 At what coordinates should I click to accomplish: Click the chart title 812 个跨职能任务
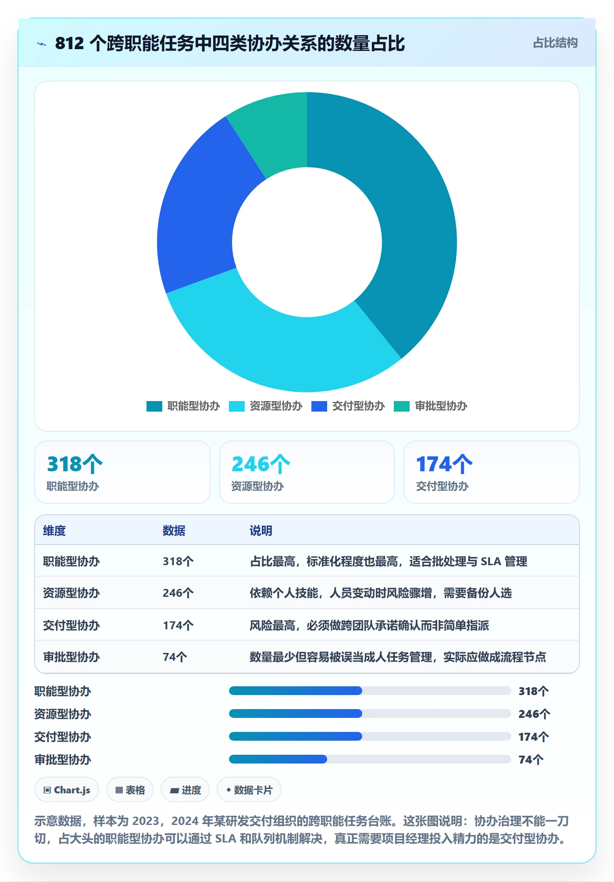(x=230, y=43)
